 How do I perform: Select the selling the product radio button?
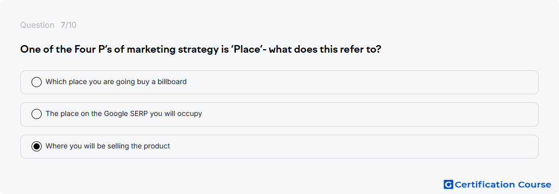click(x=37, y=146)
